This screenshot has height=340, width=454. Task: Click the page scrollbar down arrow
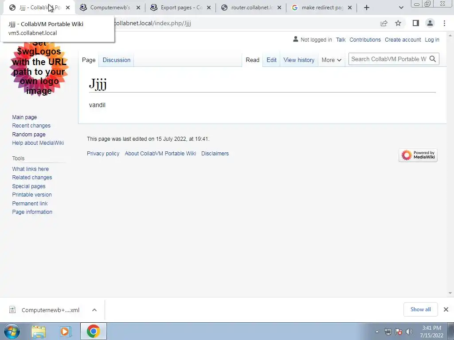pos(450,293)
